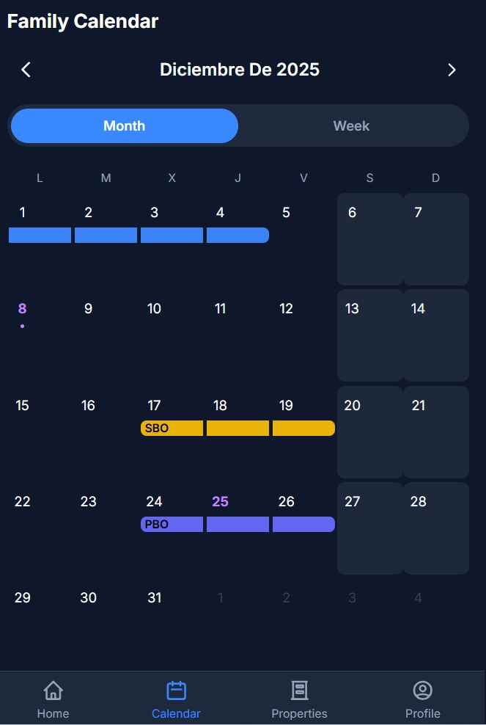Tap the Calendar icon in bottom bar

pos(176,691)
